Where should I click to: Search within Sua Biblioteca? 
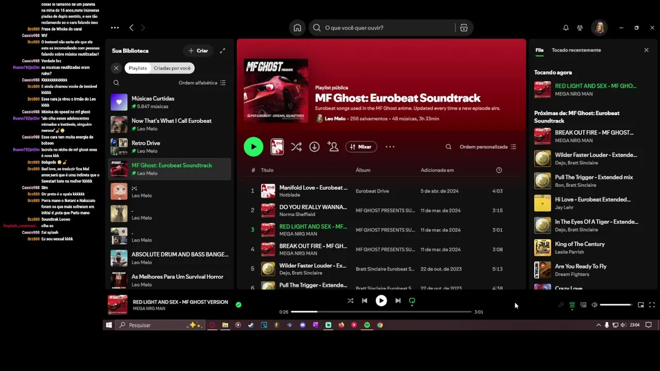[x=116, y=82]
